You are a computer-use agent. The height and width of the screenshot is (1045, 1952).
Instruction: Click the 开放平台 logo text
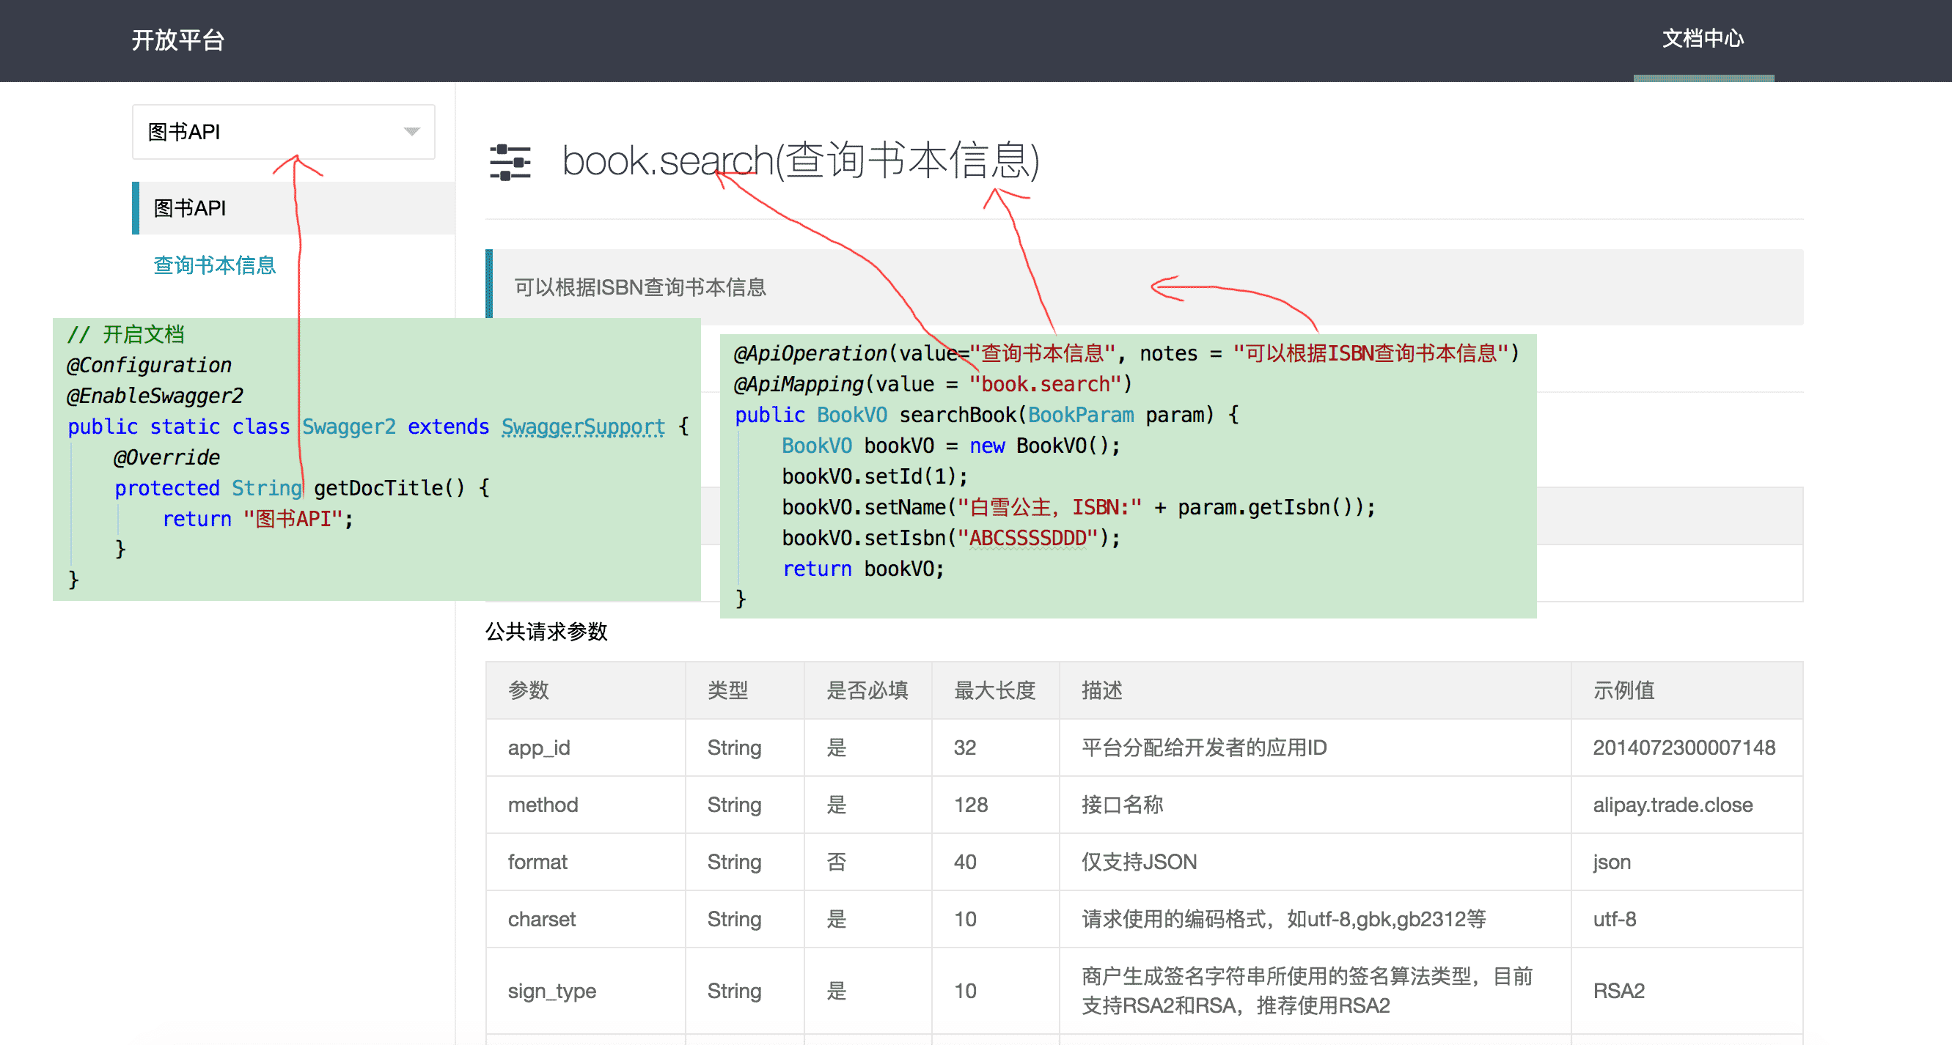click(x=178, y=40)
